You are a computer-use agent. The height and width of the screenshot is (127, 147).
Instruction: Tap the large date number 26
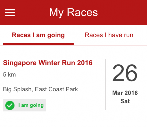[x=125, y=73]
